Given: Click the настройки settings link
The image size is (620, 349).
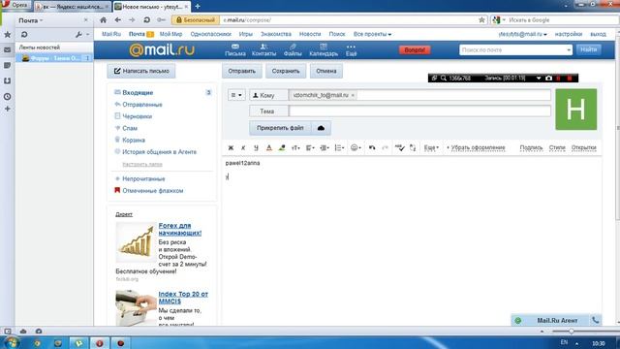Looking at the screenshot, I should (569, 35).
